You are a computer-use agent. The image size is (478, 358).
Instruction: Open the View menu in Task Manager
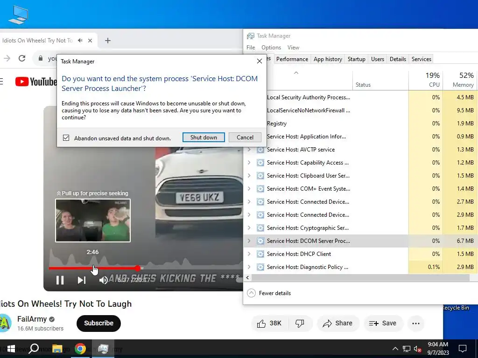[x=293, y=48]
